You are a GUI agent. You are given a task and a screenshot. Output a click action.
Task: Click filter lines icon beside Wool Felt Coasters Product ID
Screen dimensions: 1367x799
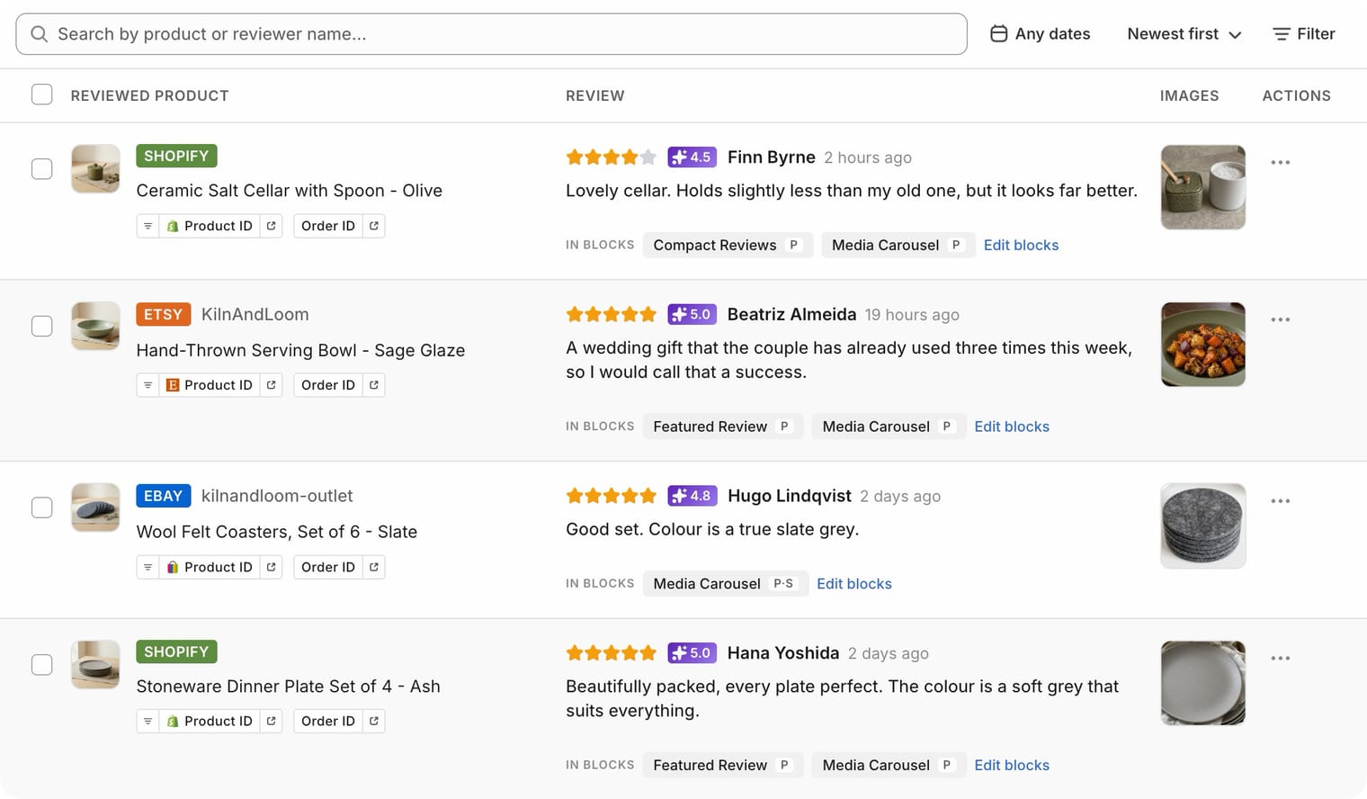pyautogui.click(x=148, y=567)
